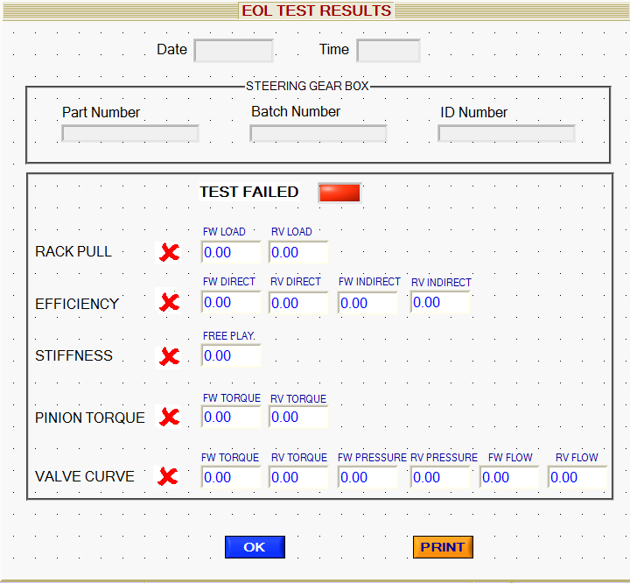Click the Date input field

coord(234,51)
